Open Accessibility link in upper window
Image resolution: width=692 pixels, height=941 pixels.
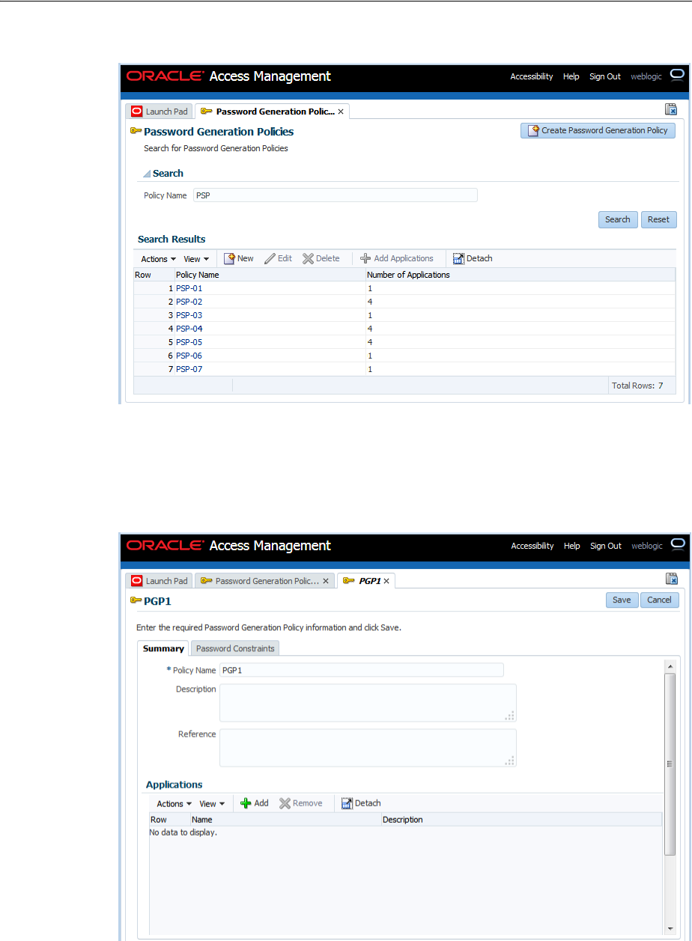532,76
